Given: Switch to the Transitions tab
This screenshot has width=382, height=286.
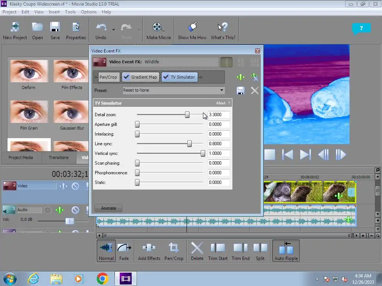Looking at the screenshot, I should click(x=59, y=158).
